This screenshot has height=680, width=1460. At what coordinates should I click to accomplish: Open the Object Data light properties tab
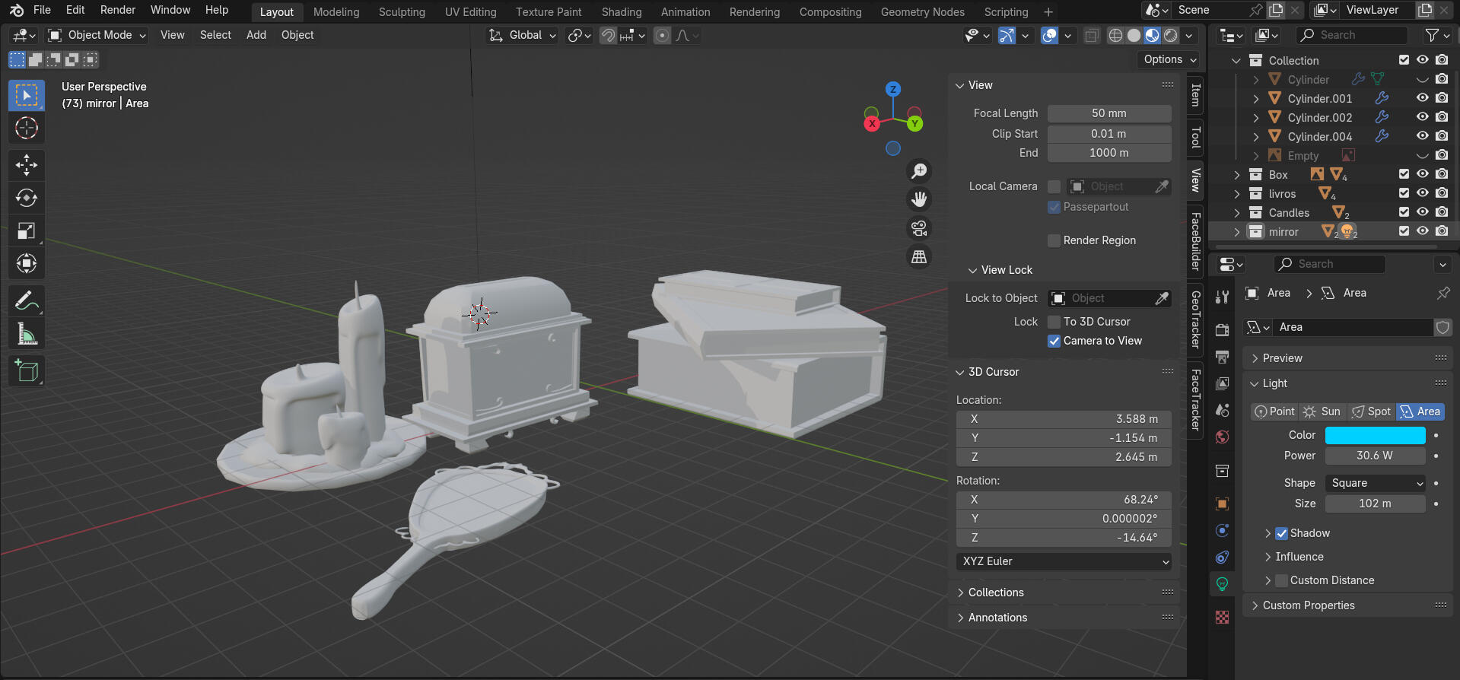1222,584
